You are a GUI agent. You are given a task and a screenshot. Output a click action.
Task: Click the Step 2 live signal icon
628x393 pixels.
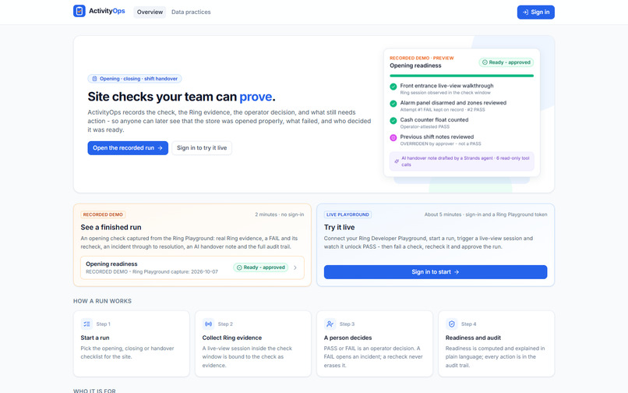[208, 324]
